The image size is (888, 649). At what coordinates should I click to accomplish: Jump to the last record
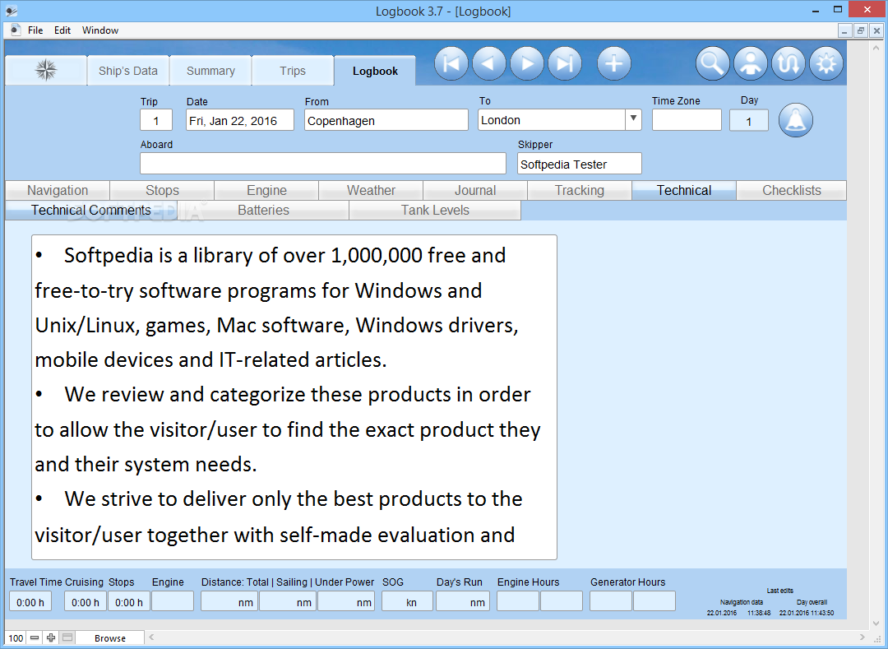pos(565,63)
